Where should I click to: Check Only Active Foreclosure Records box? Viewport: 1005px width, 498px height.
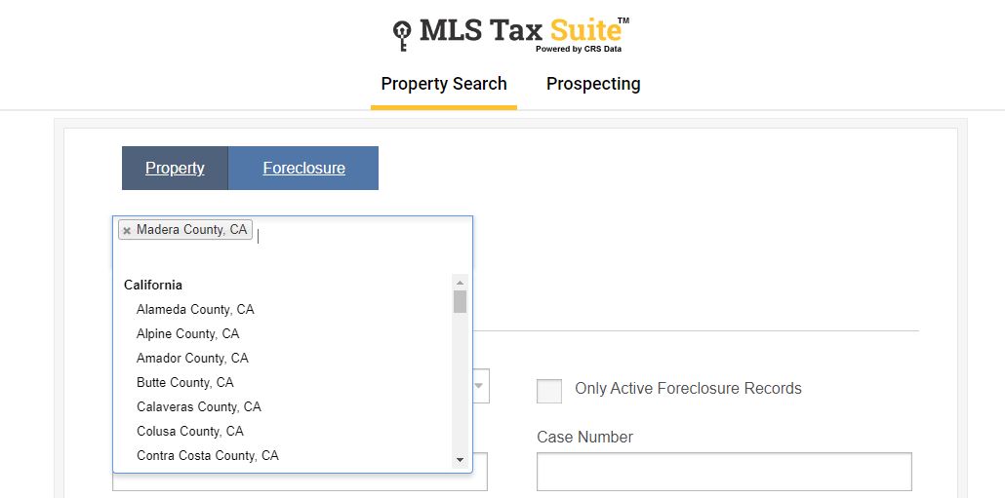point(549,390)
